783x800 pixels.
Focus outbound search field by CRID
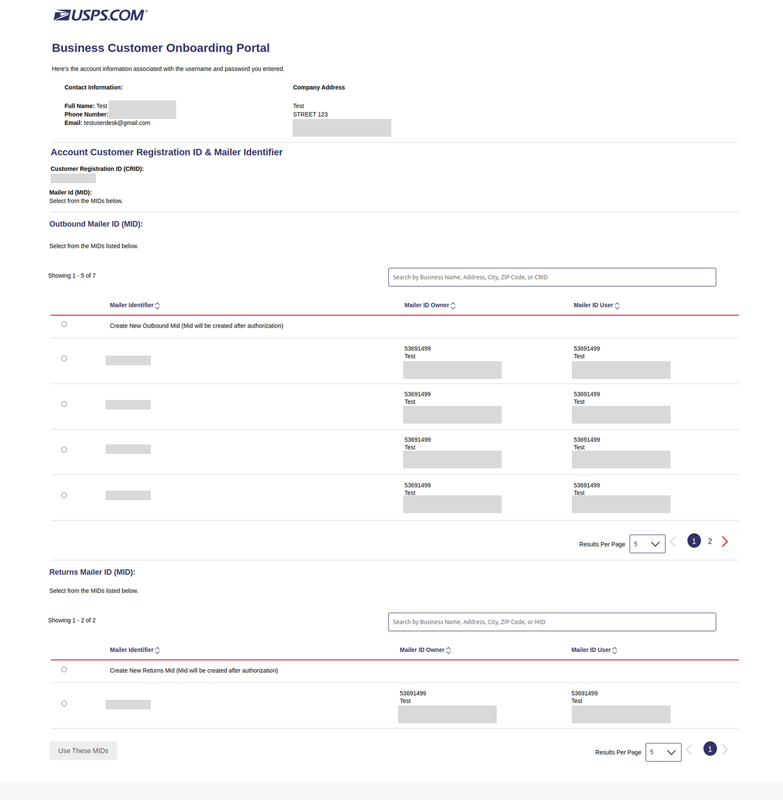click(x=552, y=277)
